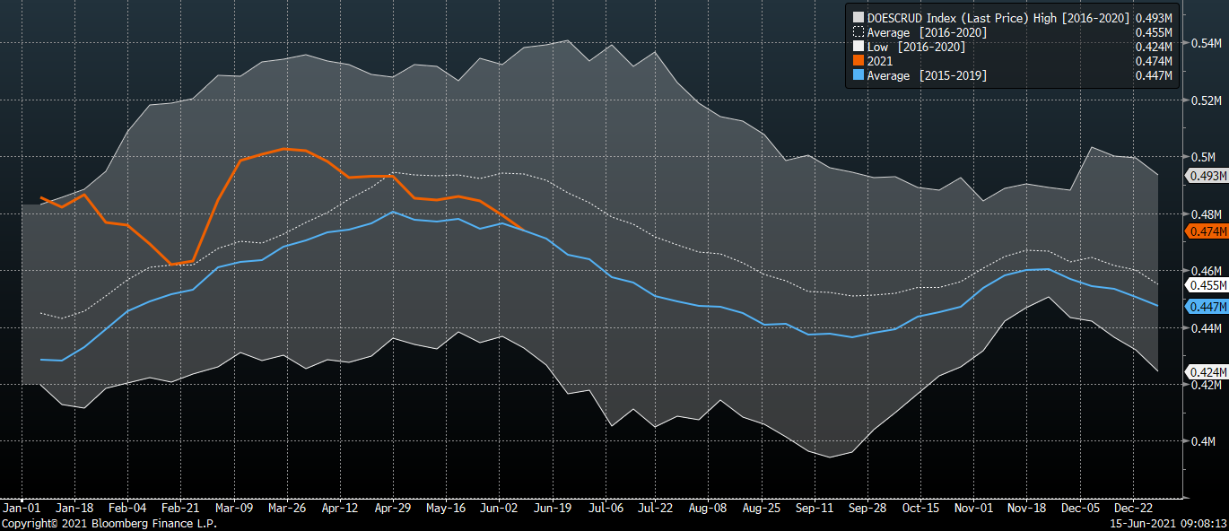Click the 0.455M axis value tag

tap(1206, 285)
